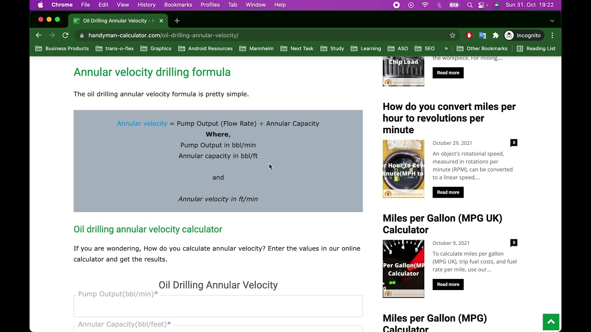Click the browser forward arrow
Viewport: 591px width, 332px height.
52,36
